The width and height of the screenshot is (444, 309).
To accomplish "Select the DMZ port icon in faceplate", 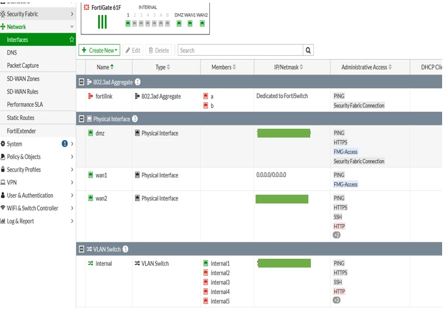I will click(x=179, y=23).
